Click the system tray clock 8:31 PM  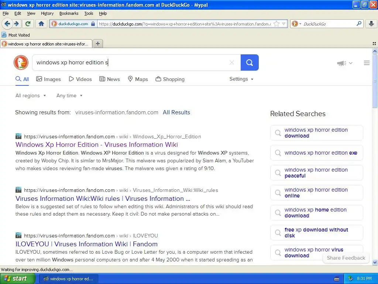[x=364, y=278]
